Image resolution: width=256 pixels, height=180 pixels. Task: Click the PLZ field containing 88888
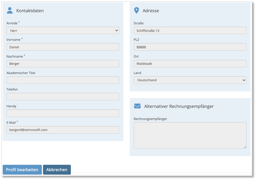coord(190,47)
